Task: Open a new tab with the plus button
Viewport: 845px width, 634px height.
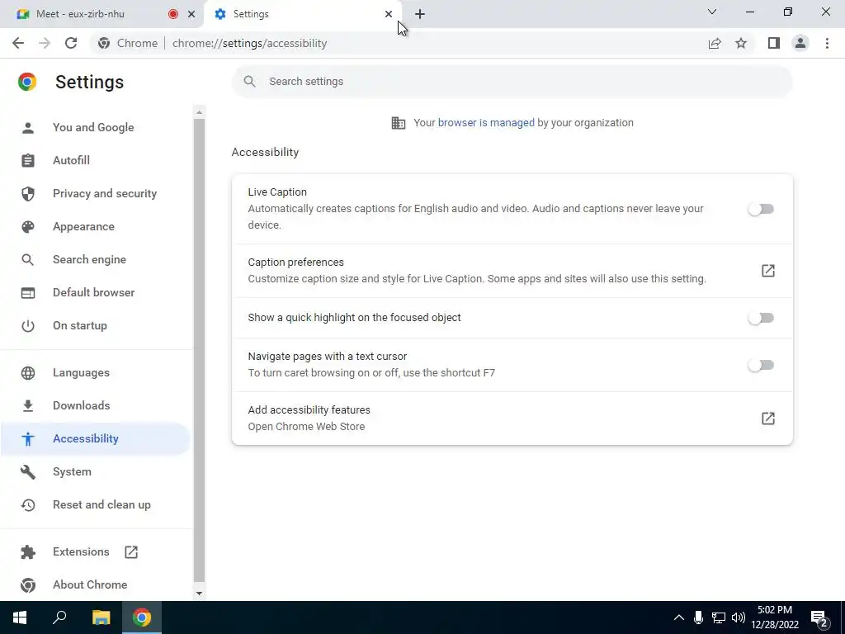Action: click(x=420, y=14)
